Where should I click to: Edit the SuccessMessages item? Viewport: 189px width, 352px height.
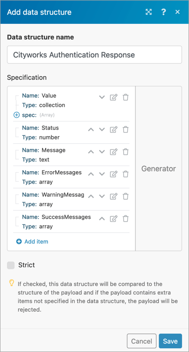click(x=113, y=219)
